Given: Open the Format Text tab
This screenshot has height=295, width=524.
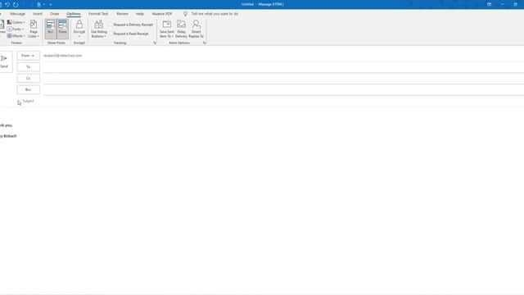Looking at the screenshot, I should coord(98,14).
